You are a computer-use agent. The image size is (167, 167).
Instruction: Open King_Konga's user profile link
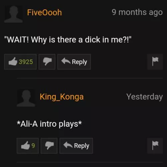click(x=62, y=97)
